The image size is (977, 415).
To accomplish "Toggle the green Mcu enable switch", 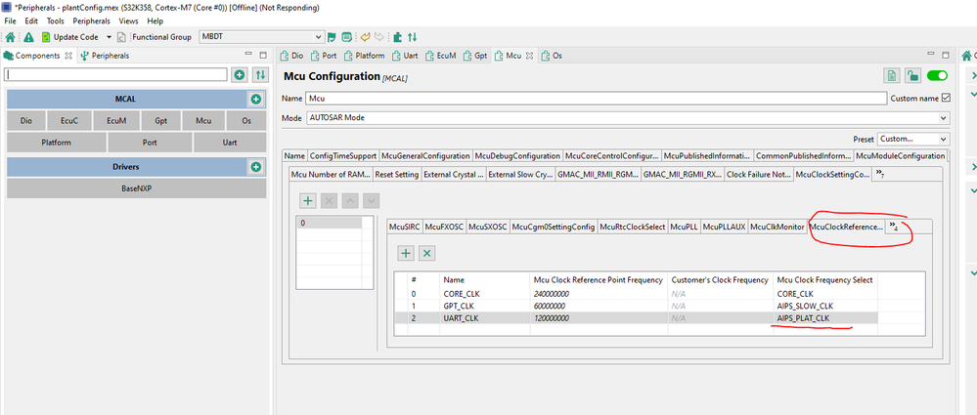I will pos(937,76).
